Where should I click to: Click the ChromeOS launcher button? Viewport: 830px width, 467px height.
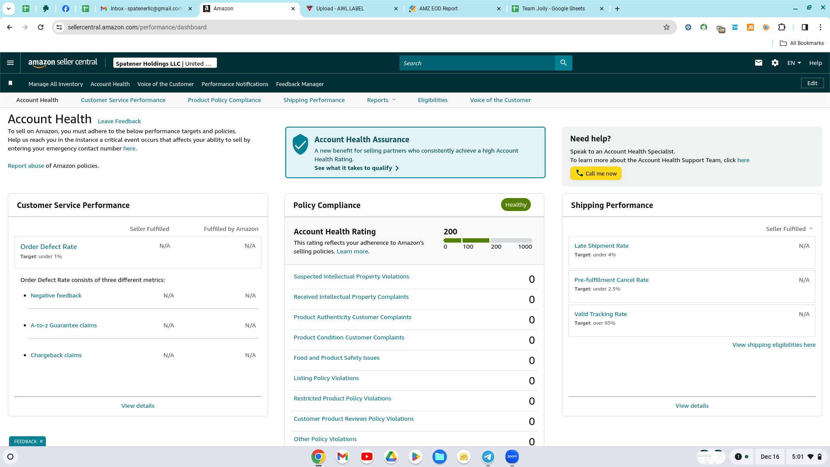(x=10, y=457)
